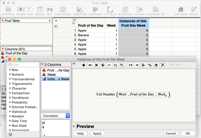
Task: Go to JMP Home window
Action: click(181, 11)
